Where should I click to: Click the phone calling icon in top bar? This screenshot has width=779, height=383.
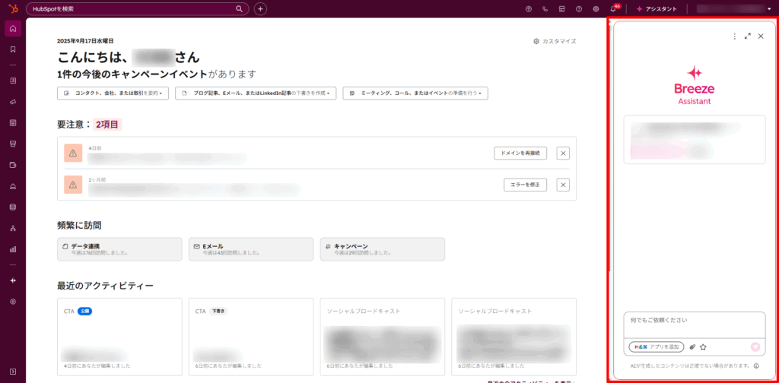(x=545, y=9)
